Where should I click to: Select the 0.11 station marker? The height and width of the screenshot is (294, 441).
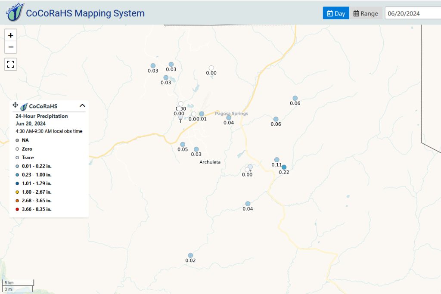pyautogui.click(x=277, y=160)
